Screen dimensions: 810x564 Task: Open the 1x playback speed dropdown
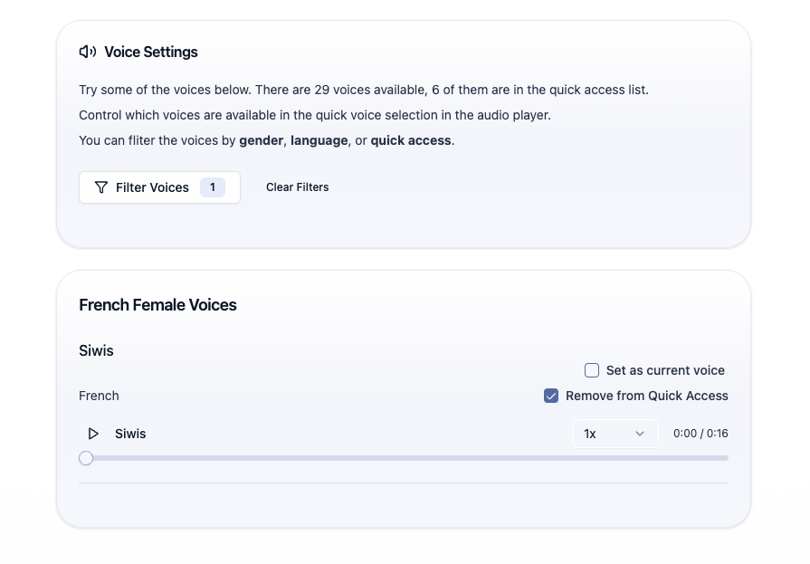pos(615,434)
